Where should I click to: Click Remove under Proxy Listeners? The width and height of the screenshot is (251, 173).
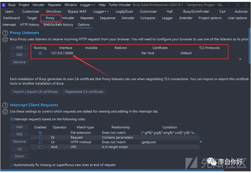coord(19,62)
